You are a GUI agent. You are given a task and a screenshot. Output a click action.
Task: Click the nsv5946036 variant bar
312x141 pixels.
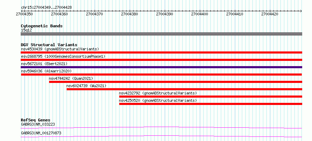[x=161, y=75]
